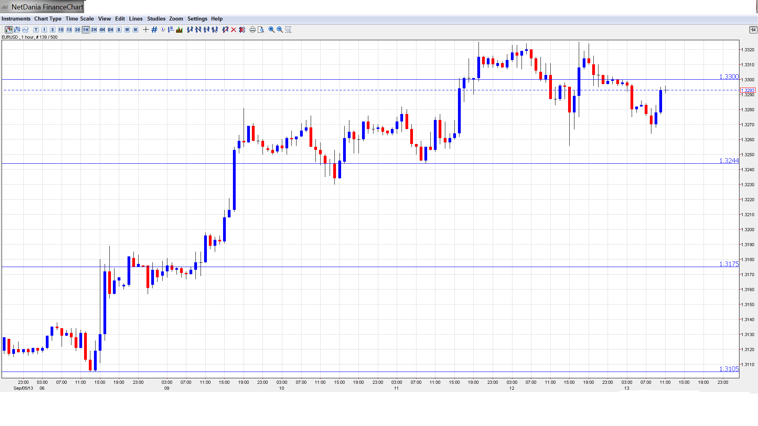Image resolution: width=758 pixels, height=426 pixels.
Task: Select the 4H time scale button
Action: coord(102,30)
